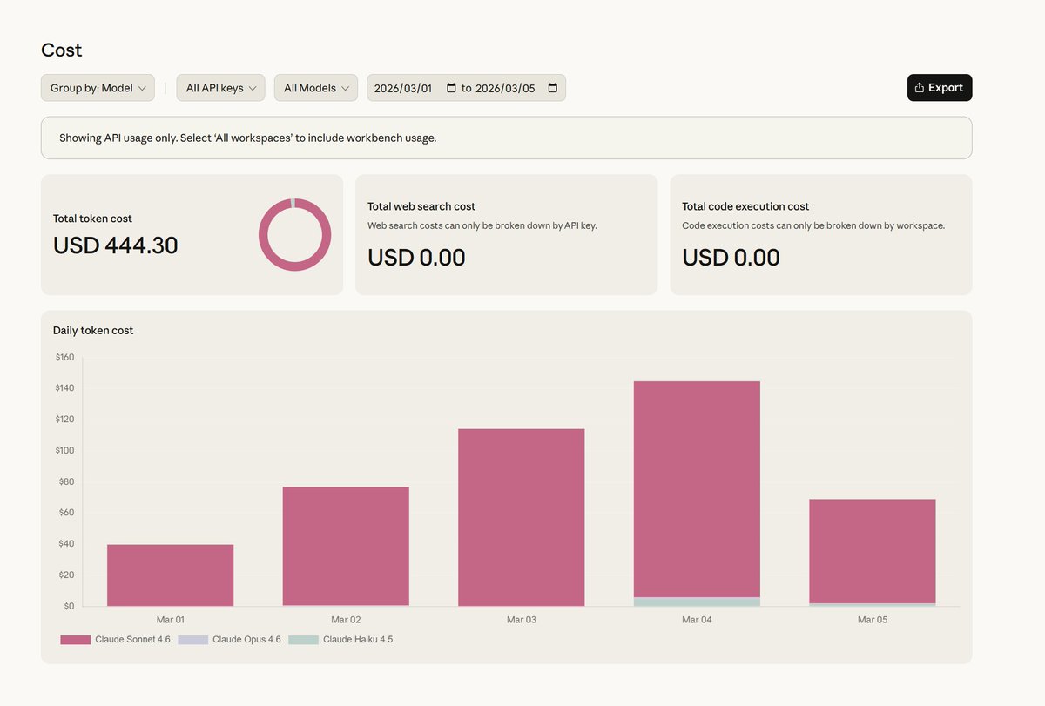Select the Mar 03 cost bar

point(521,517)
